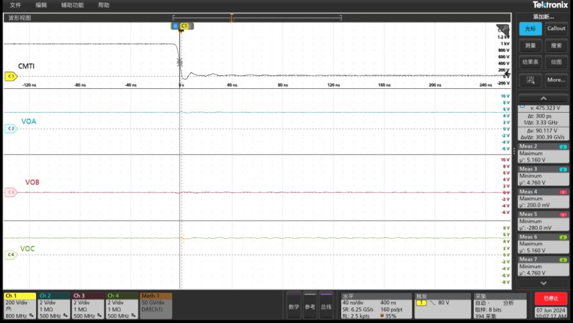Select cursor B marker tab

tap(175, 26)
